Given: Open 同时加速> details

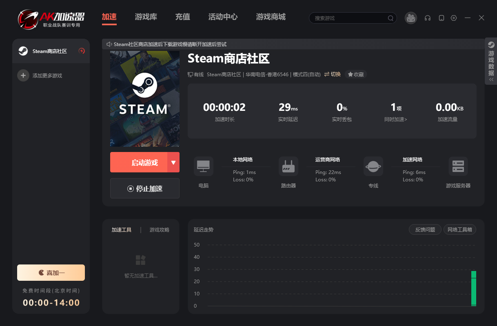Looking at the screenshot, I should [x=396, y=119].
